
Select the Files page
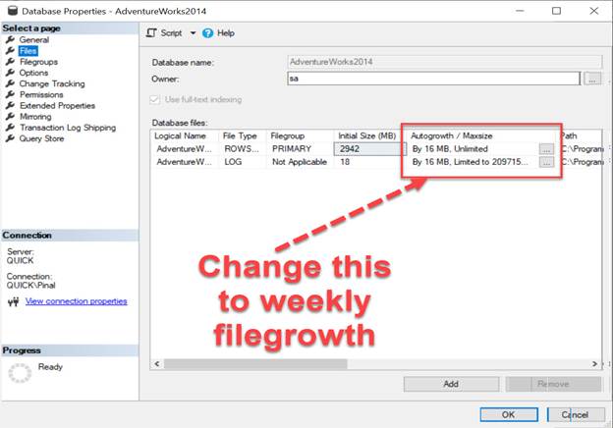[28, 51]
